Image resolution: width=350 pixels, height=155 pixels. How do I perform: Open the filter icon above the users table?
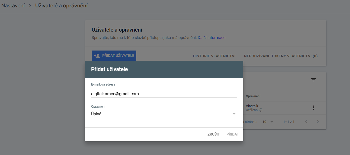(314, 79)
